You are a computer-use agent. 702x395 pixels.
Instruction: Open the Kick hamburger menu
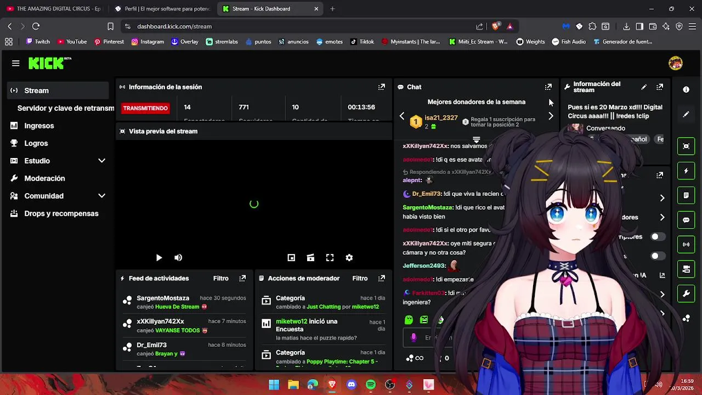15,63
